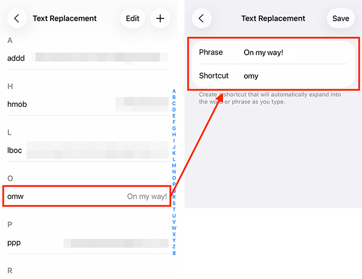Jump to letter D in index bar
The width and height of the screenshot is (362, 279).
(x=174, y=110)
